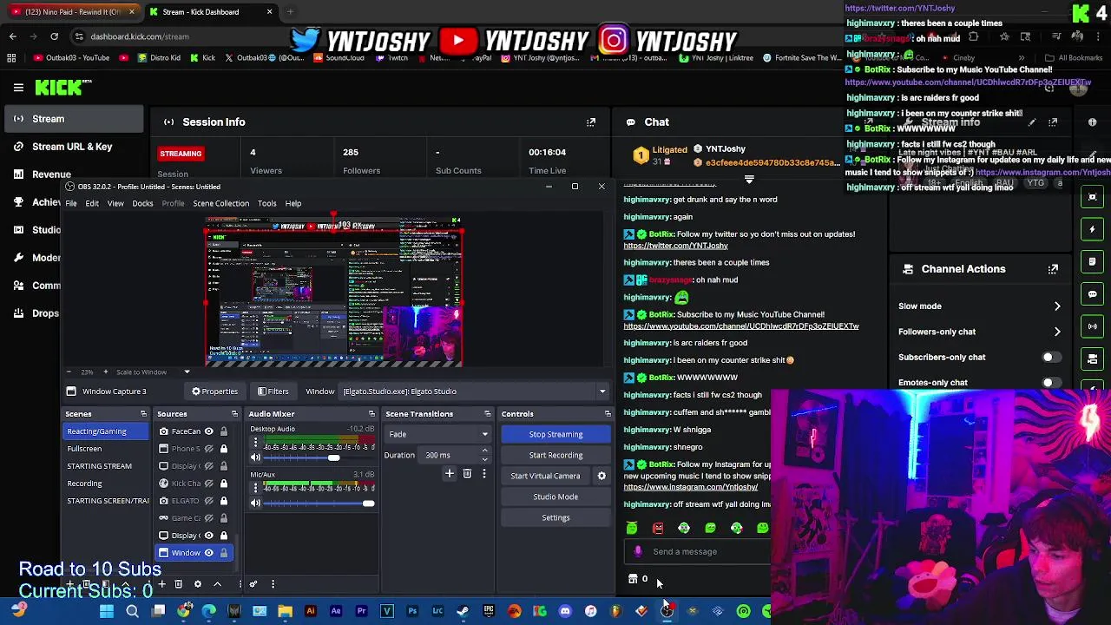The height and width of the screenshot is (625, 1111).
Task: Switch to Nino Paid YouTube tab
Action: click(73, 12)
